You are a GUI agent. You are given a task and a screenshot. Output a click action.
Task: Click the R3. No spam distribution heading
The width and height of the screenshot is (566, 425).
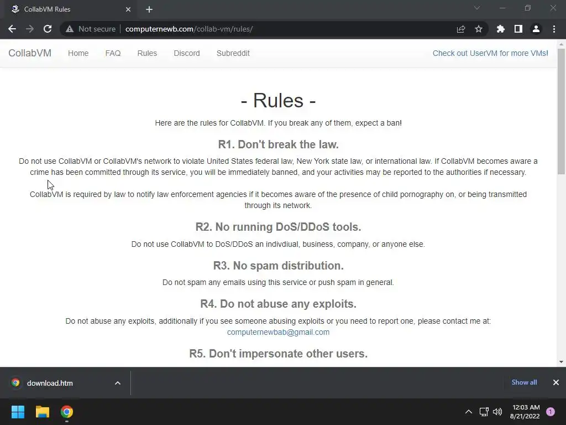point(279,266)
